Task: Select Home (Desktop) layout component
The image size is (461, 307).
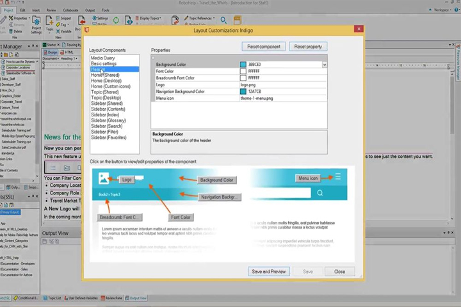Action: click(x=106, y=81)
